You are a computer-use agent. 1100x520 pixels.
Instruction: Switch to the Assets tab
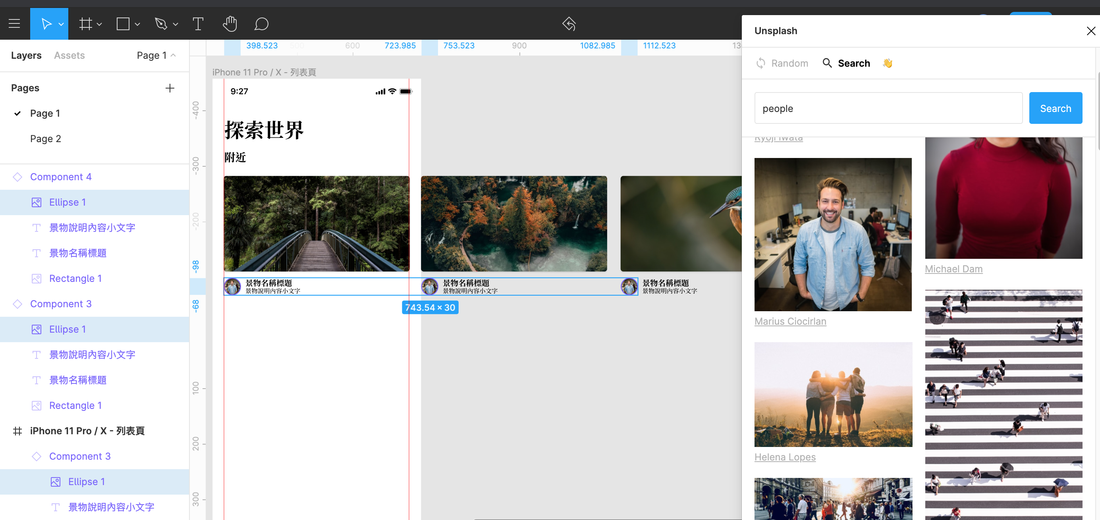(69, 56)
